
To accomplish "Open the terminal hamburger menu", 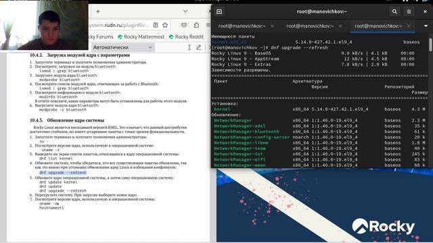I will (409, 11).
